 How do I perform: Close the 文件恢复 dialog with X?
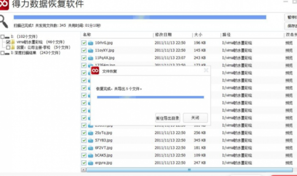click(206, 70)
